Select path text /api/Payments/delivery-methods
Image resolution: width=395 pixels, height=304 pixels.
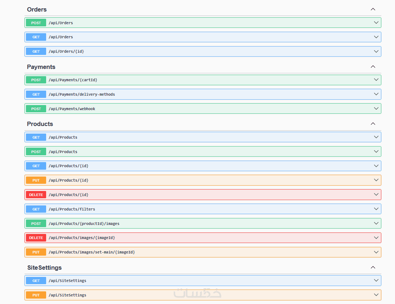pos(81,94)
